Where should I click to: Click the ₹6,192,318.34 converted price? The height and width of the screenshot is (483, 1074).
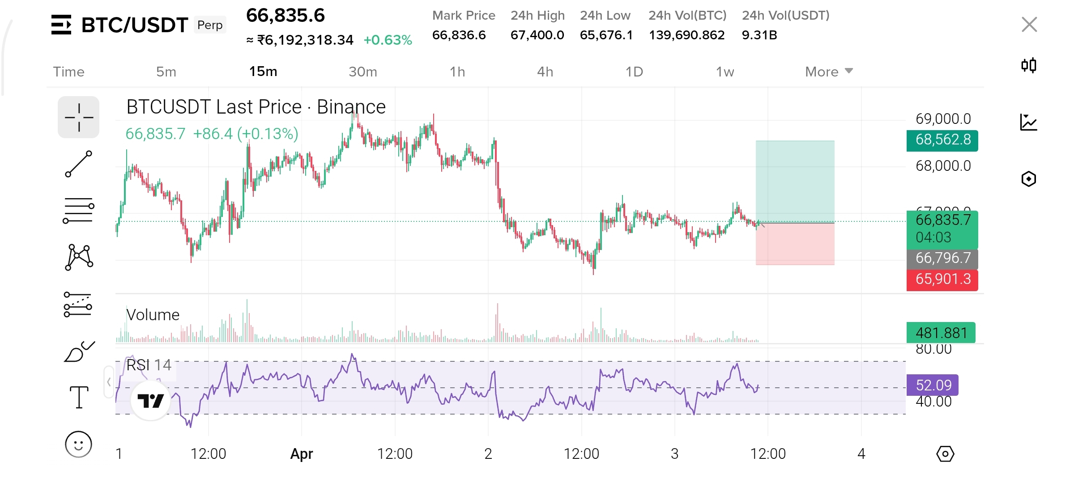click(x=300, y=40)
